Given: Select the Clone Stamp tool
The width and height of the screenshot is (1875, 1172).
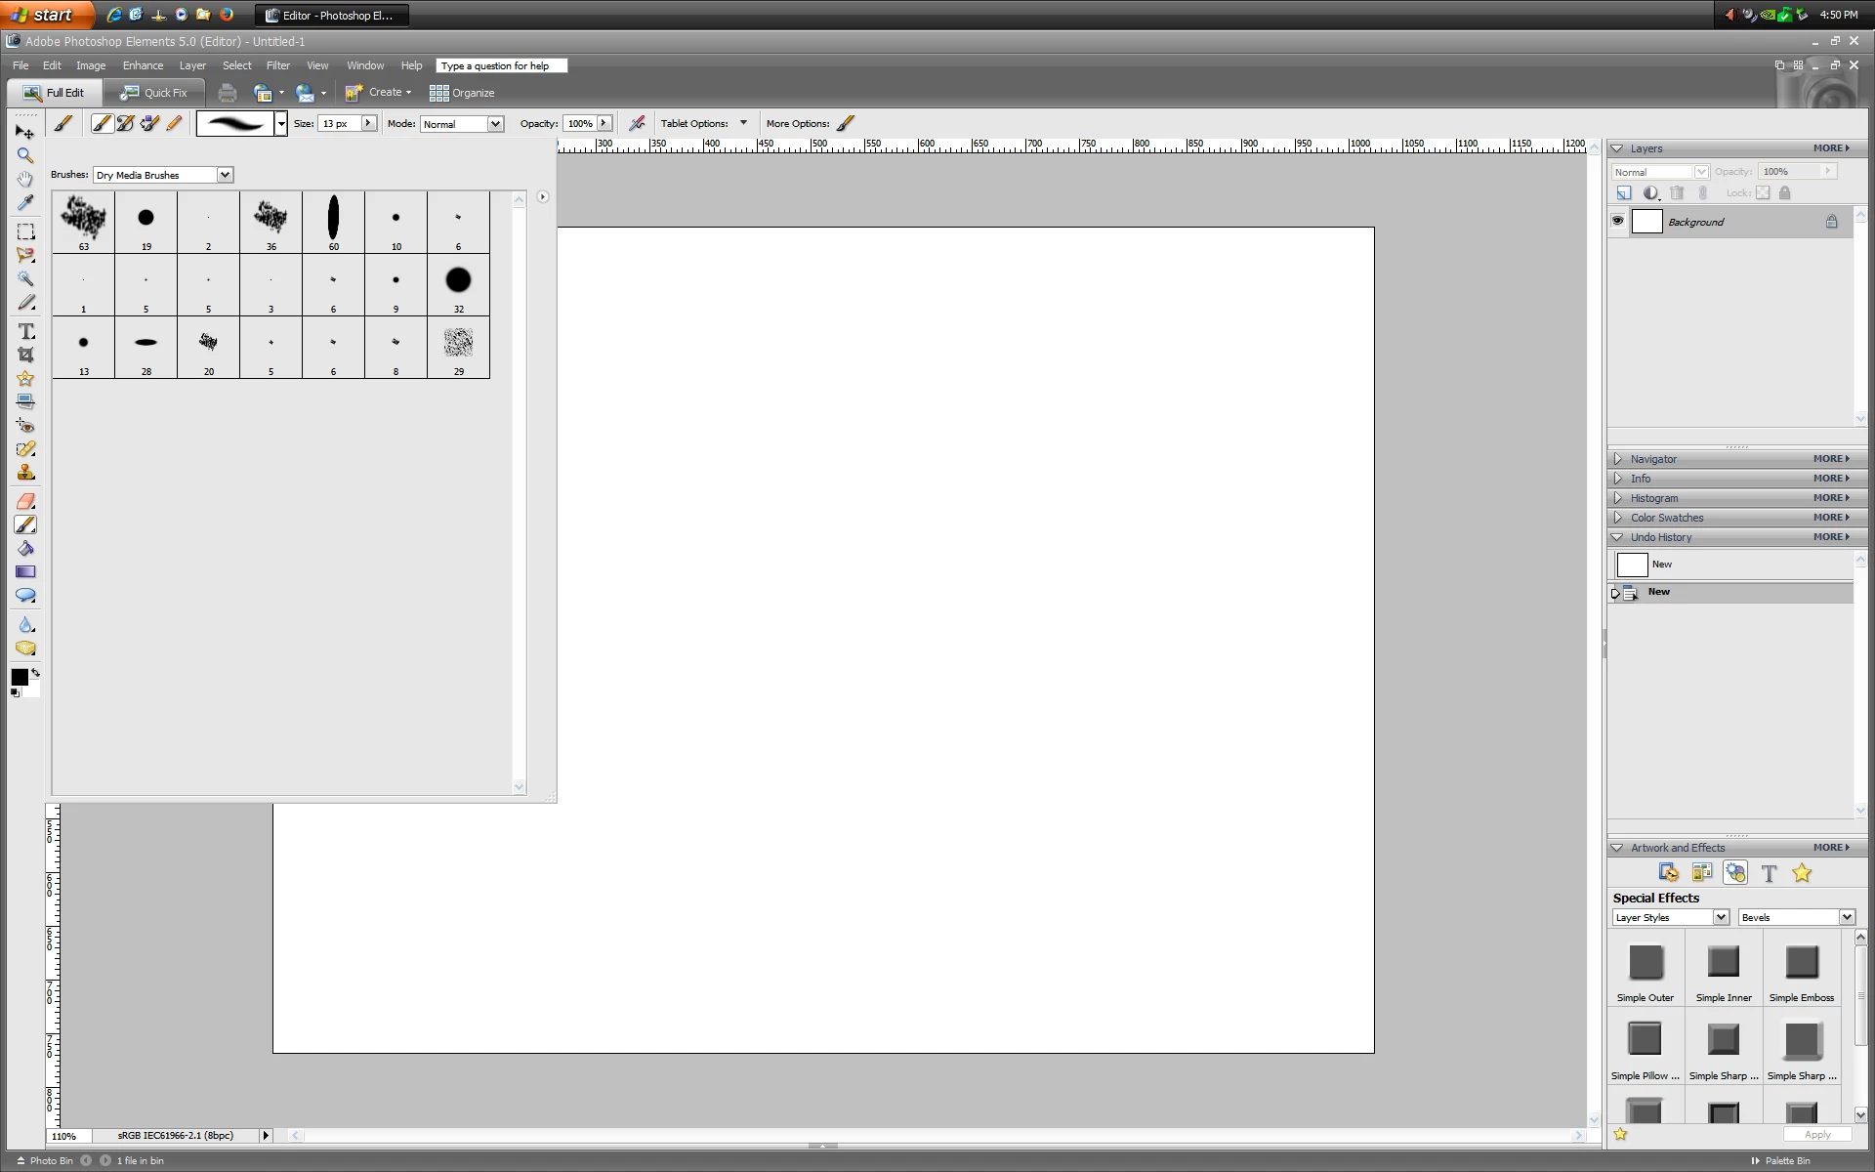Looking at the screenshot, I should [x=26, y=473].
